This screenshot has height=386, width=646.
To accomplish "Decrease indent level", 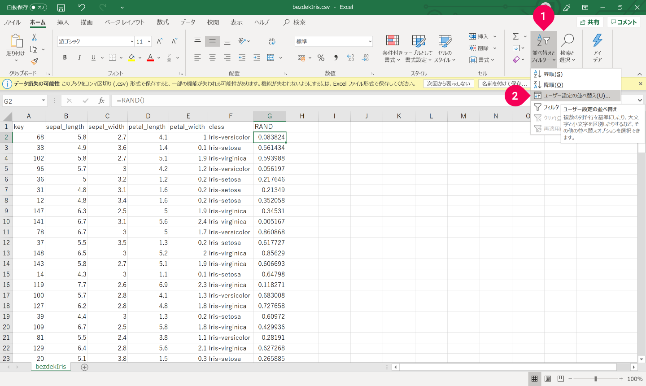I will tap(242, 57).
